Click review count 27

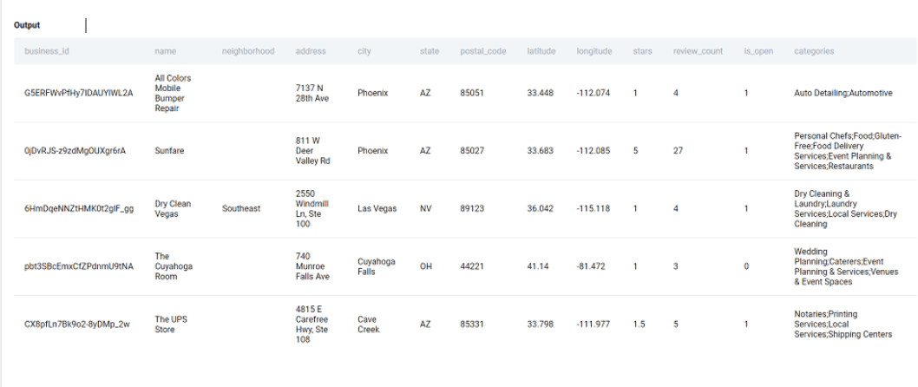coord(678,151)
